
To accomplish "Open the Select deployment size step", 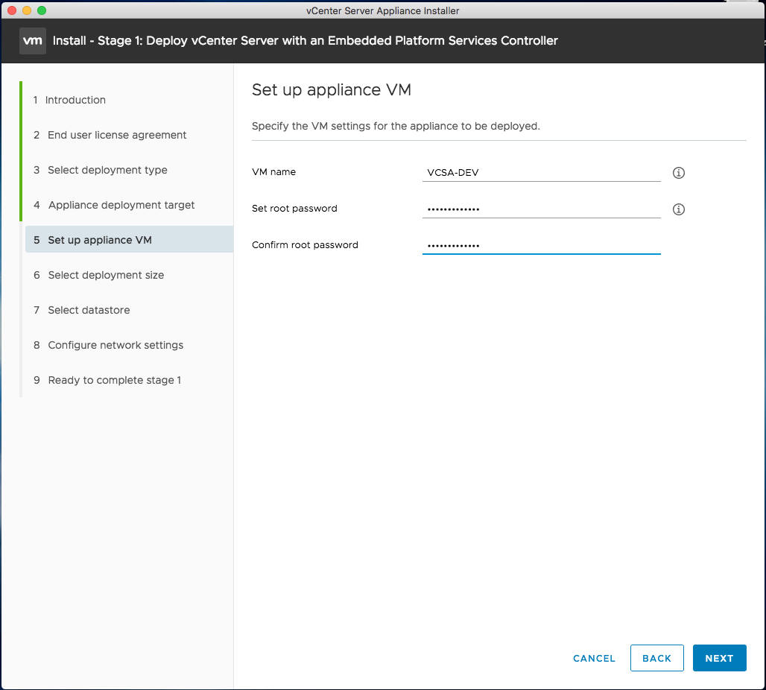I will [106, 275].
